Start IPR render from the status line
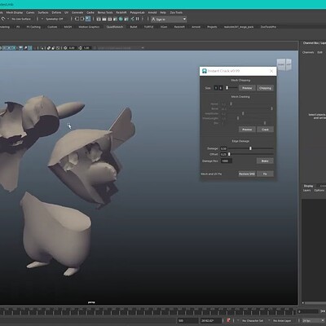This screenshot has height=326, width=326. 109,19
